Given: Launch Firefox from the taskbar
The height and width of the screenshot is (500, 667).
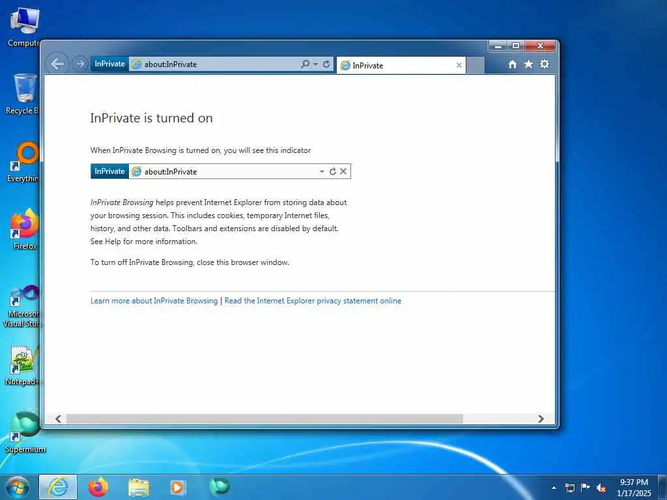Looking at the screenshot, I should click(x=98, y=487).
